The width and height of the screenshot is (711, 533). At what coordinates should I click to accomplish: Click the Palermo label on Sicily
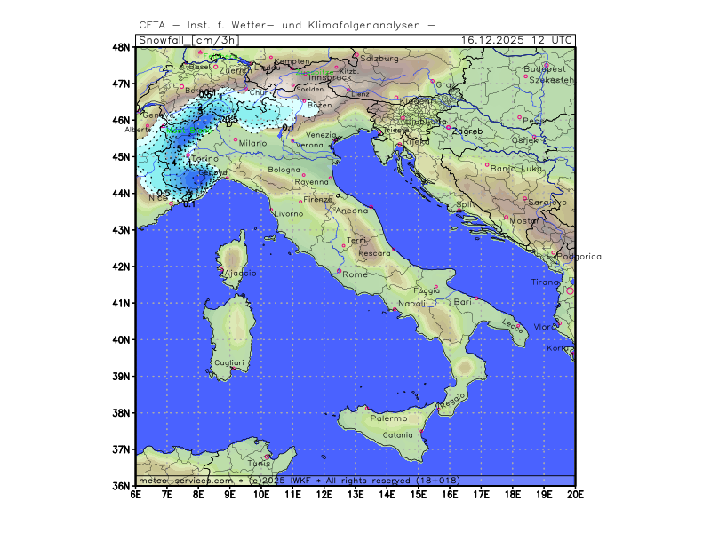pyautogui.click(x=387, y=418)
